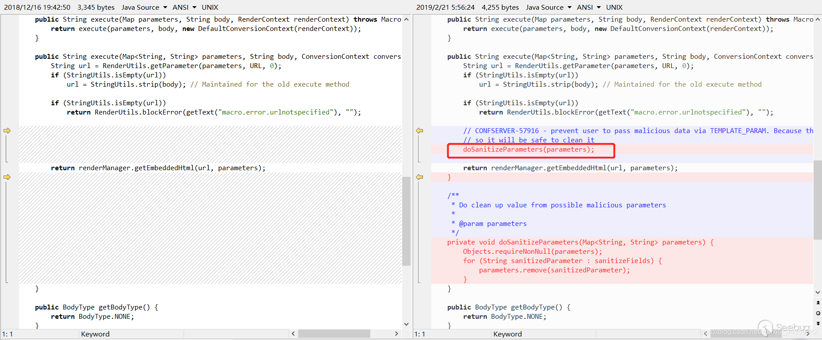Click the @param parameters Javadoc line

pos(489,224)
